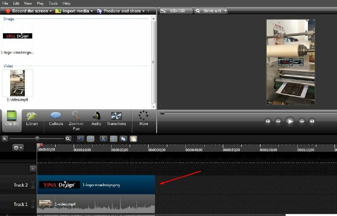This screenshot has height=216, width=337.
Task: Click the Import media button
Action: coord(72,11)
